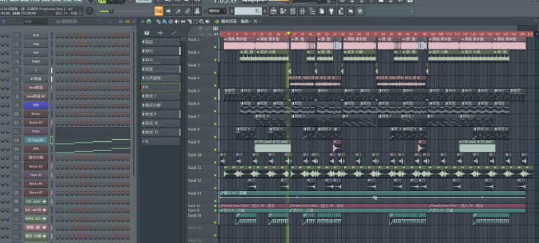The height and width of the screenshot is (243, 539).
Task: Toggle Track 9 mute LED
Action: pos(216,149)
